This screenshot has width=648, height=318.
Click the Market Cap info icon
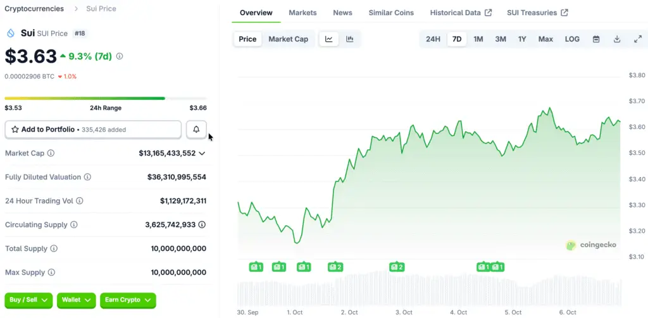click(51, 153)
